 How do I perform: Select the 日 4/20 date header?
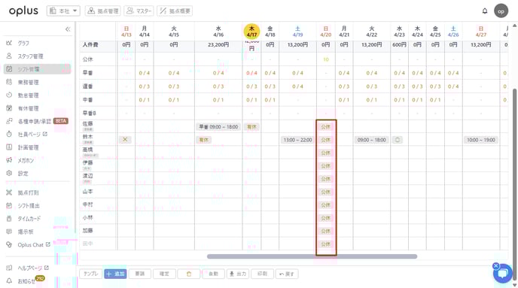[x=326, y=32]
